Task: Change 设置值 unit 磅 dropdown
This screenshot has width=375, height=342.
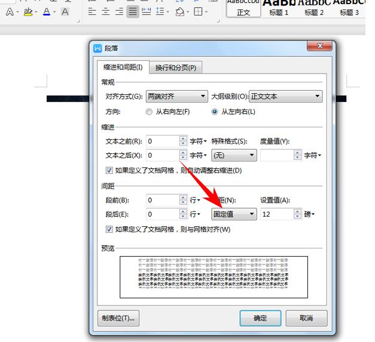Action: pos(309,214)
